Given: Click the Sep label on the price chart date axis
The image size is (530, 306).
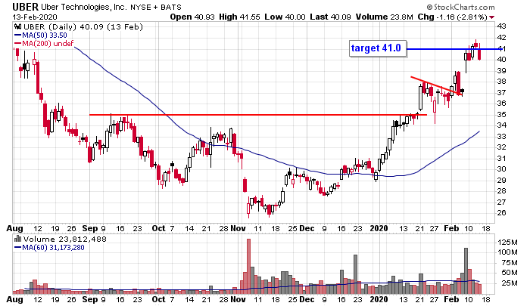Looking at the screenshot, I should point(90,228).
